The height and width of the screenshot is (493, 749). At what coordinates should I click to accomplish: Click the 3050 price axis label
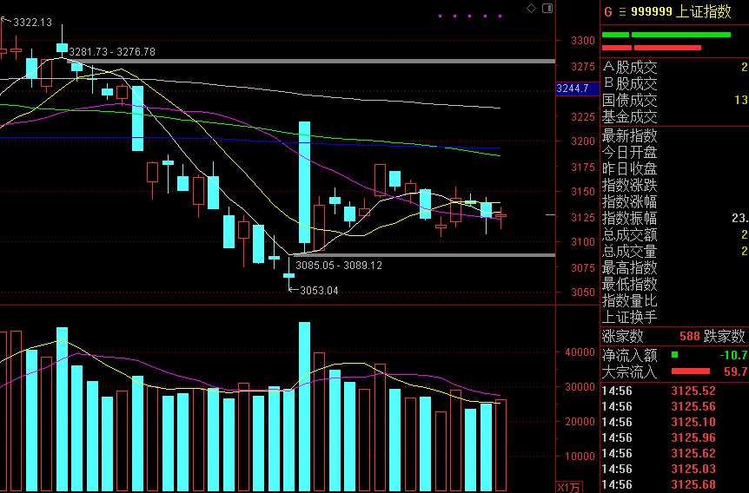pos(583,293)
